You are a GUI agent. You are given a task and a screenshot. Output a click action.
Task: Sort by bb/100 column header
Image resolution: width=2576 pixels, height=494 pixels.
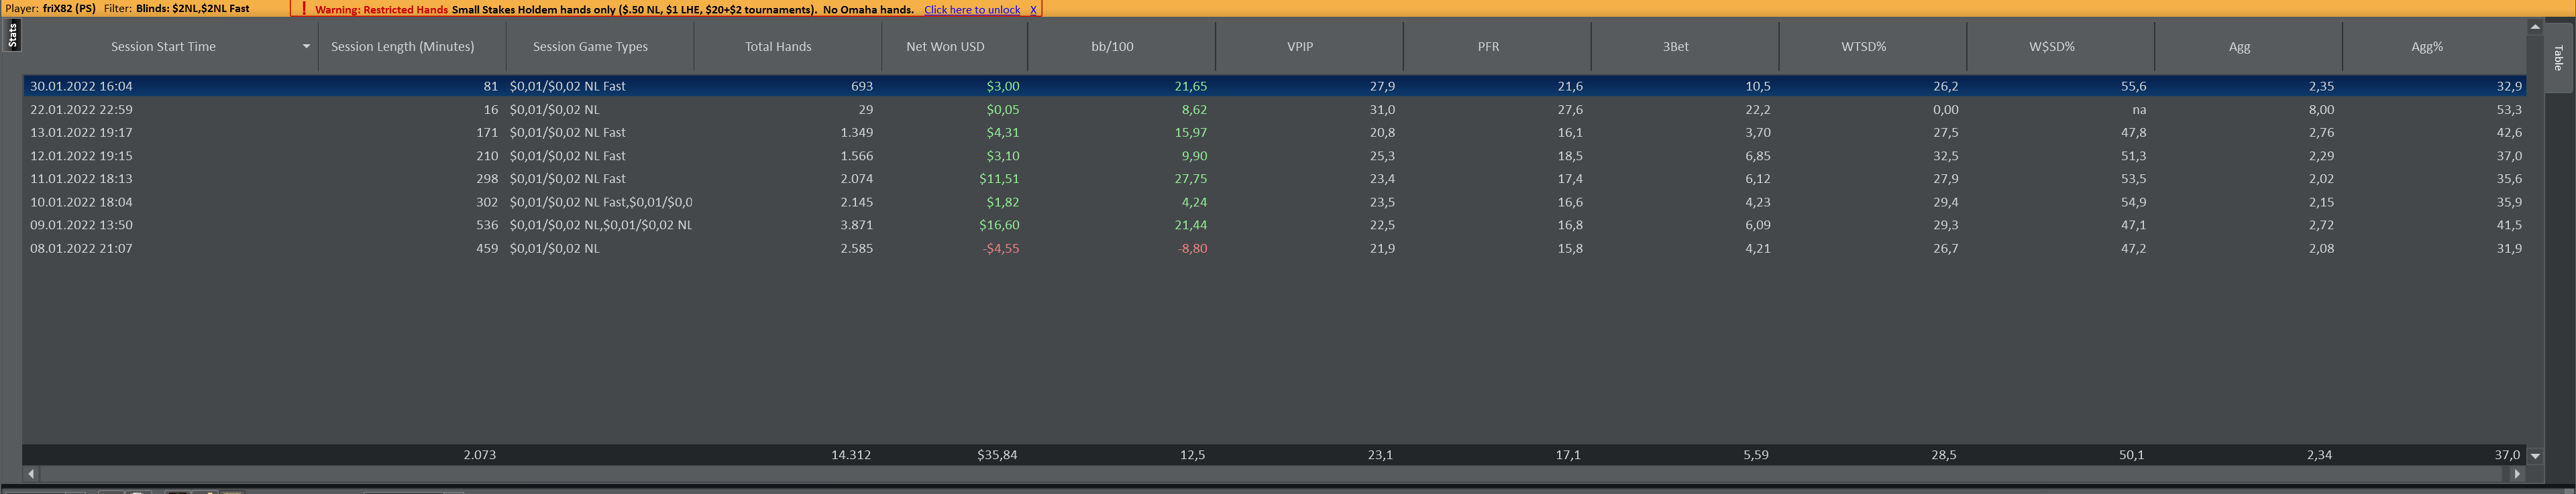click(1112, 46)
